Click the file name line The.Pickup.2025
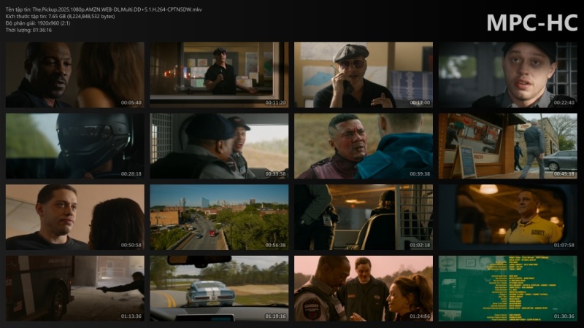Viewport: 584px width, 328px height. click(104, 9)
